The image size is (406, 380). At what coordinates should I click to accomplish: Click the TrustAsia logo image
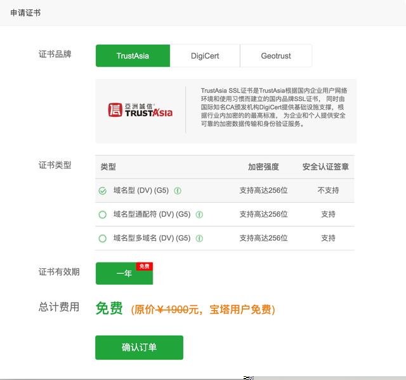[140, 110]
